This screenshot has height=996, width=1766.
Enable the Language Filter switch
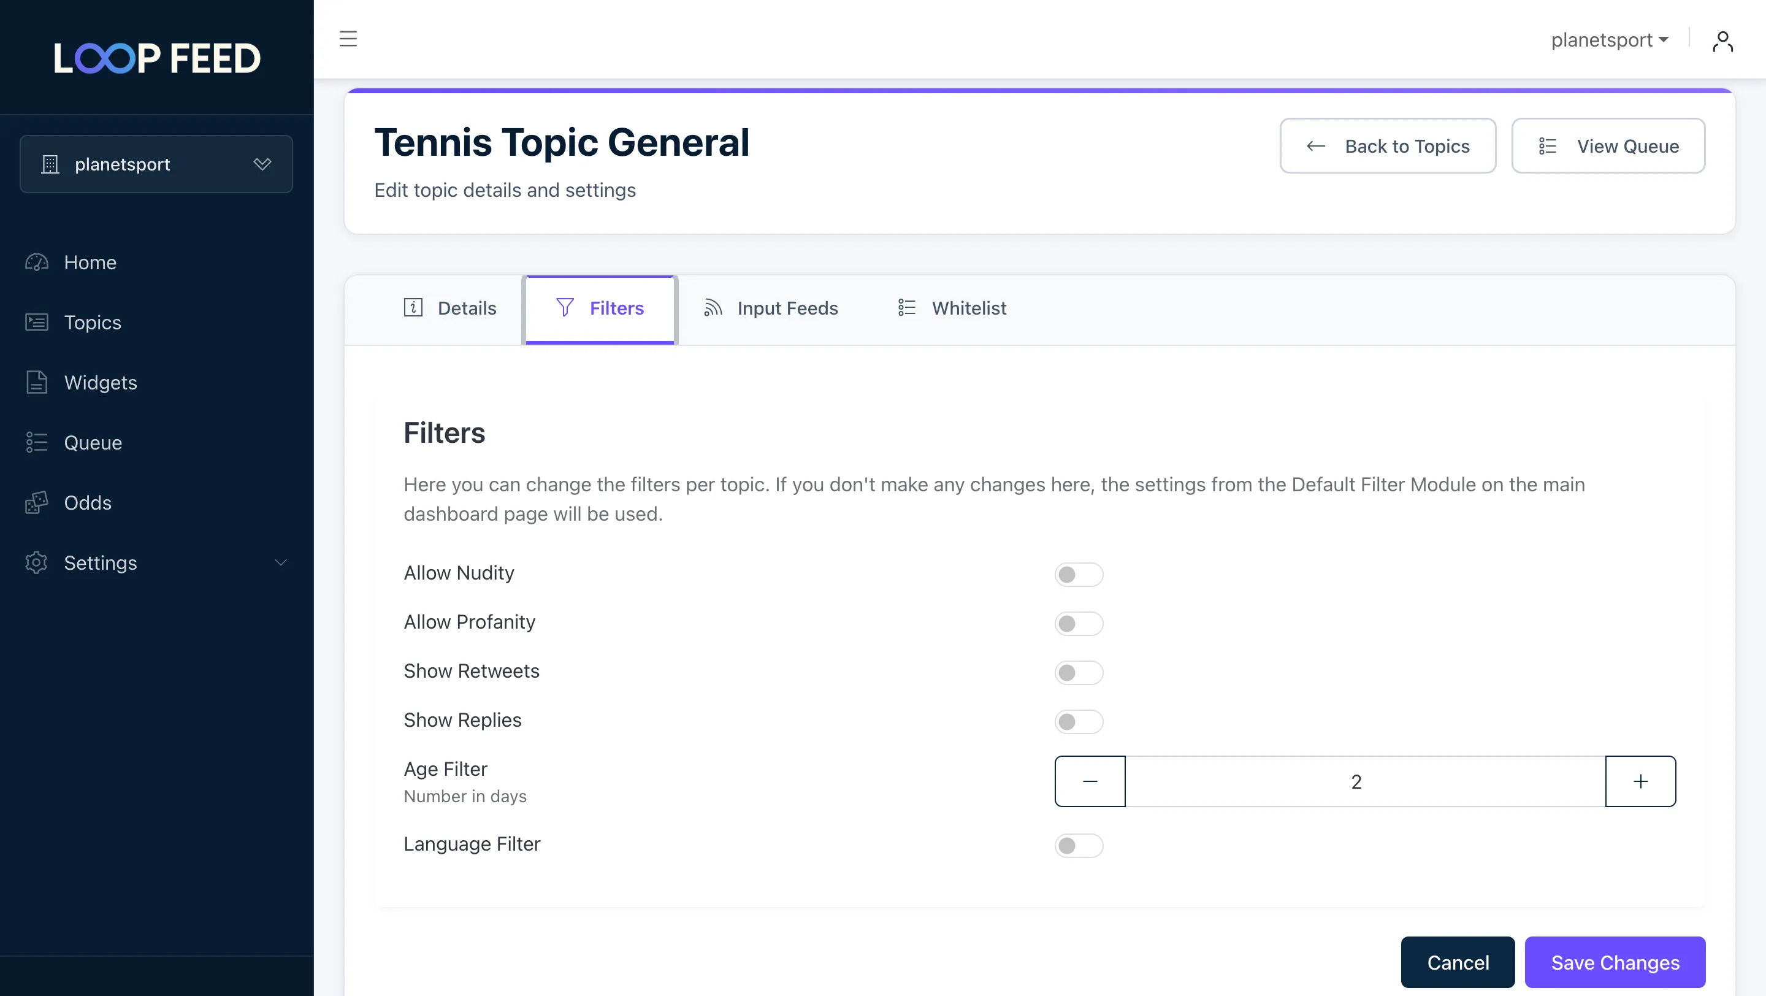pos(1079,845)
